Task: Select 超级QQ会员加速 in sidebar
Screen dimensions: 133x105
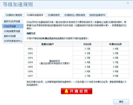Action: coord(13,21)
